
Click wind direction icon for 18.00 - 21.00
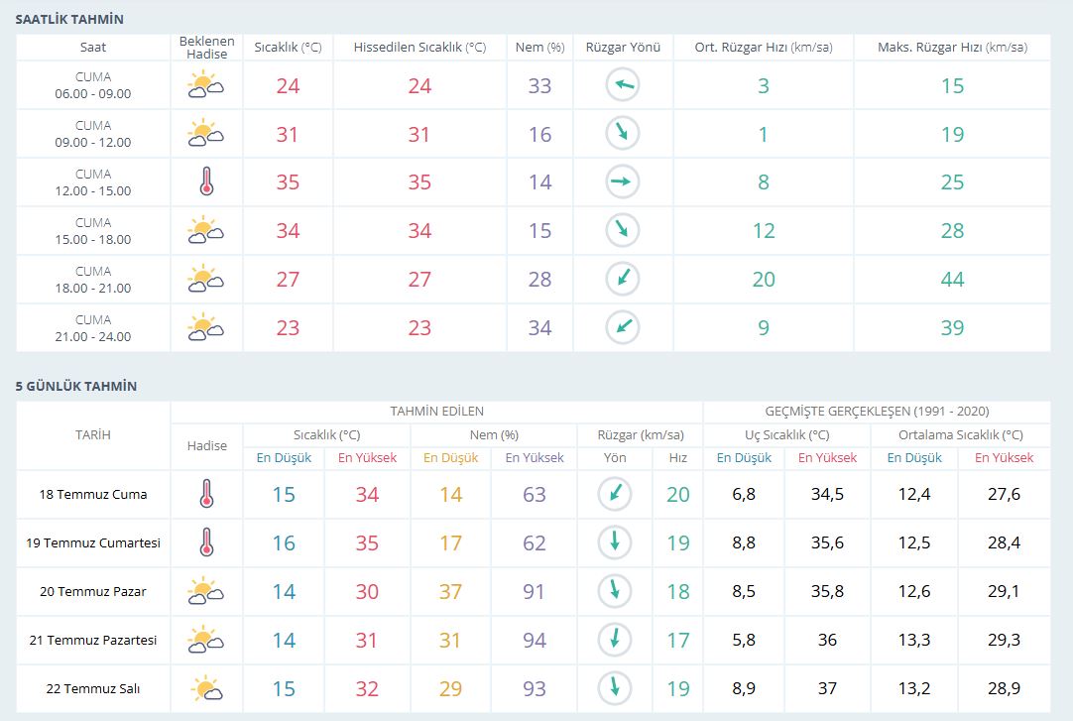tap(623, 279)
